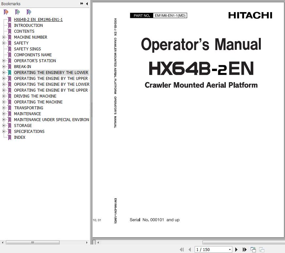This screenshot has width=285, height=253.
Task: Select the MACHINE NUMBER bookmark
Action: pyautogui.click(x=30, y=37)
